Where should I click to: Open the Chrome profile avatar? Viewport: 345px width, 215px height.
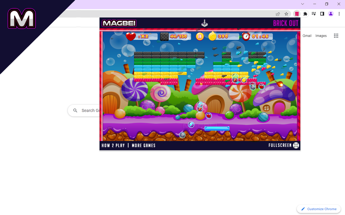coord(331,14)
